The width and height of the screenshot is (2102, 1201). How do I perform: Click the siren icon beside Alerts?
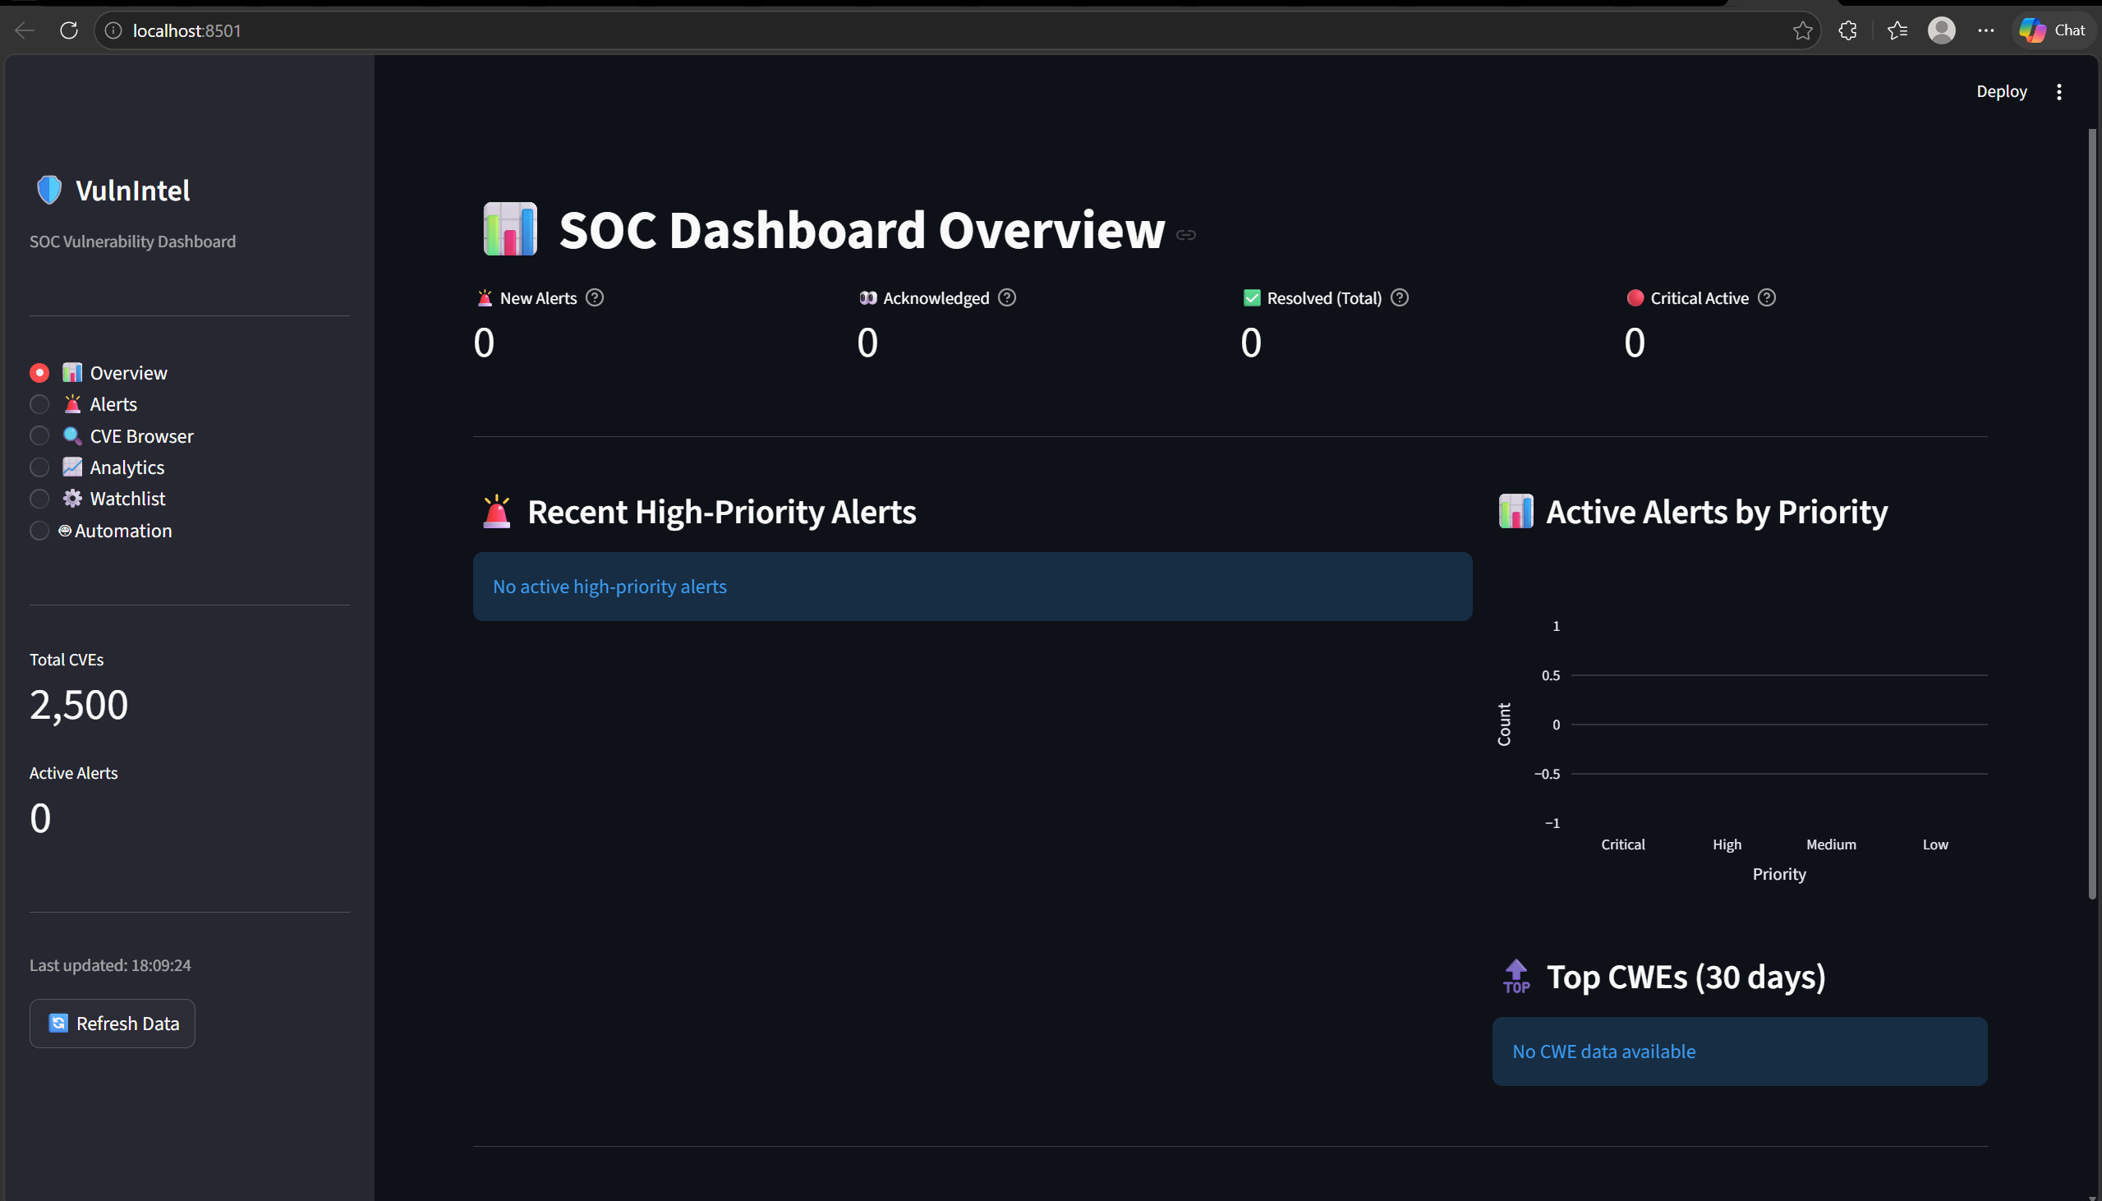pos(72,404)
